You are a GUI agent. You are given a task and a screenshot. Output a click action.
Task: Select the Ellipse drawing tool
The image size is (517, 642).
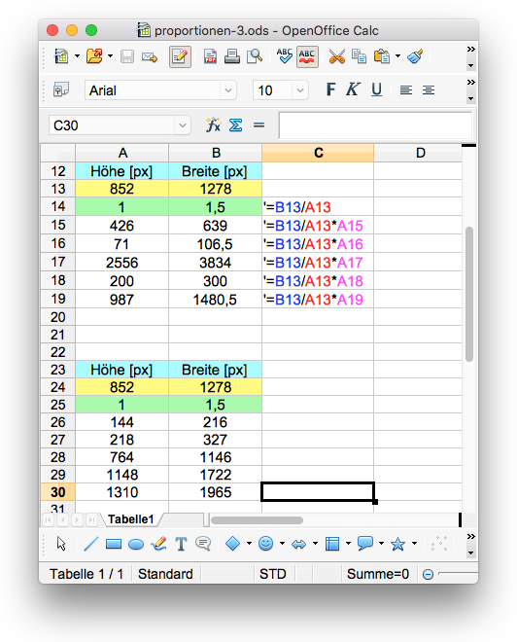pyautogui.click(x=136, y=544)
